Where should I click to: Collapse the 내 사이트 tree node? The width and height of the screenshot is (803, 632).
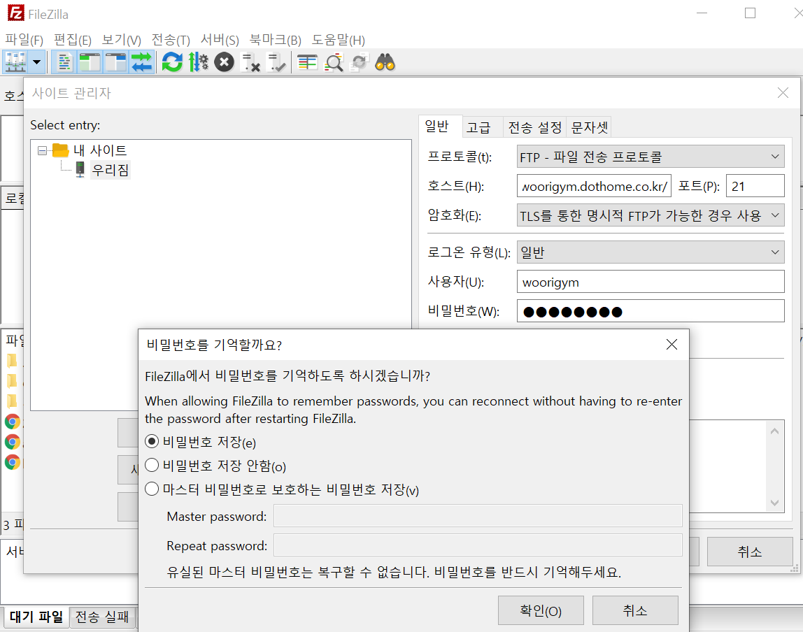point(42,150)
